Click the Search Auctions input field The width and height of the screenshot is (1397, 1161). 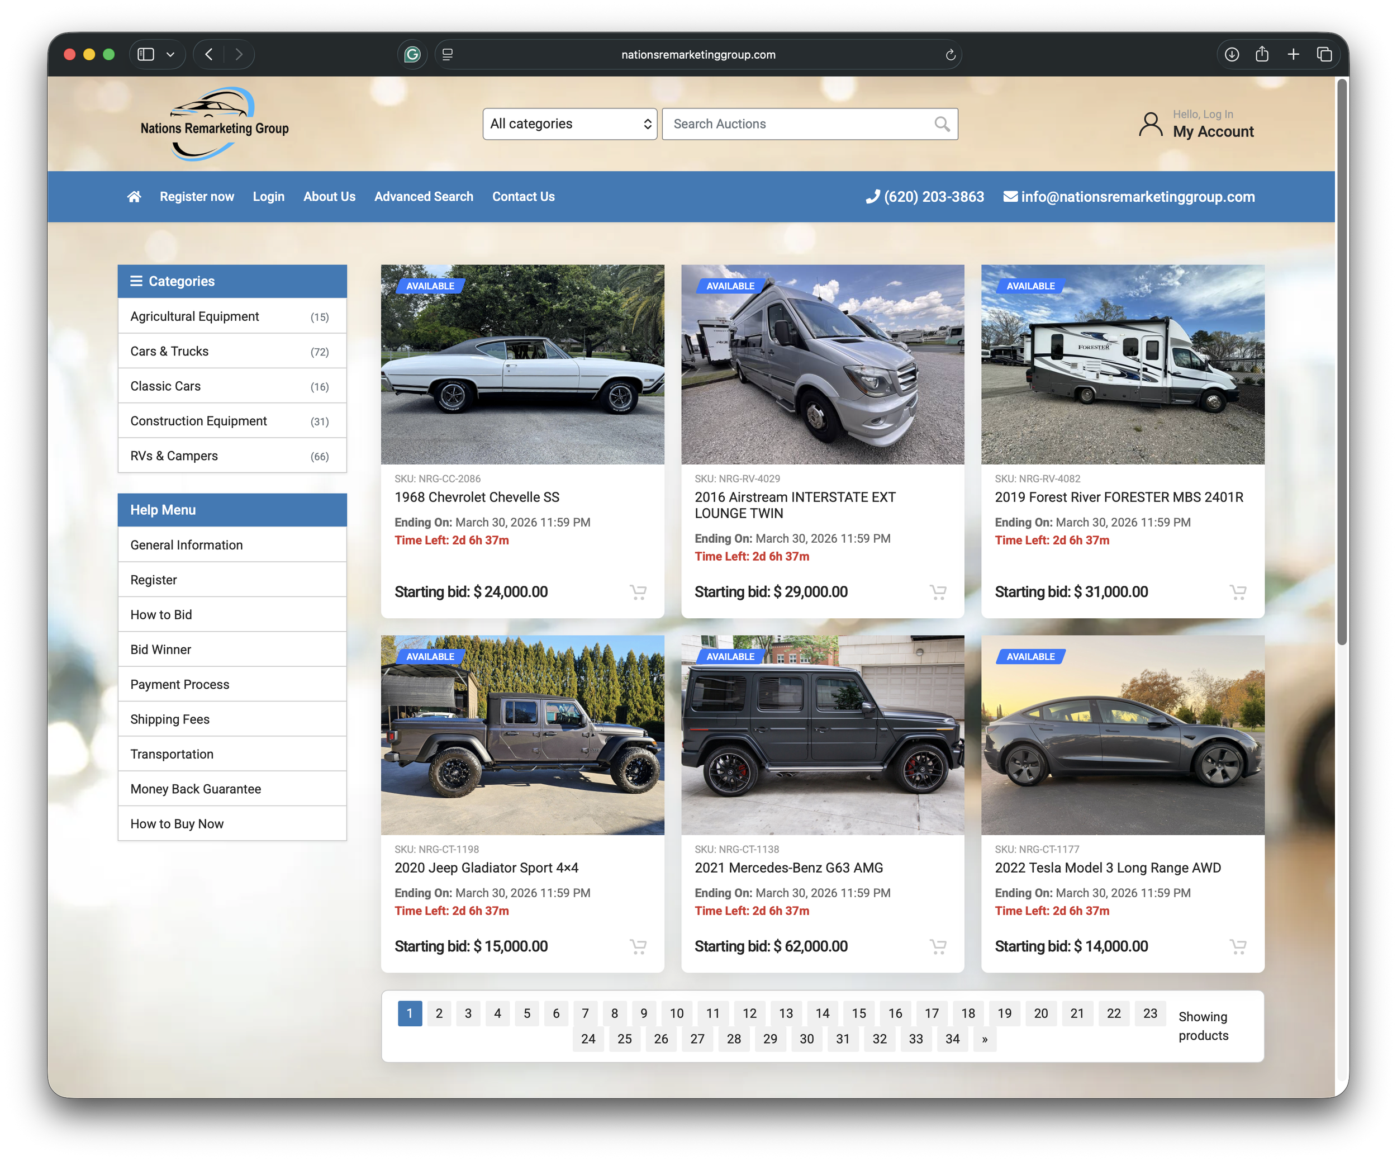[810, 124]
